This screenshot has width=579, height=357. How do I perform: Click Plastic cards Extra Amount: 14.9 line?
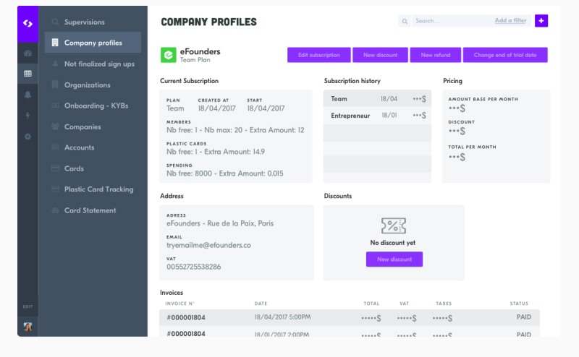(x=216, y=152)
